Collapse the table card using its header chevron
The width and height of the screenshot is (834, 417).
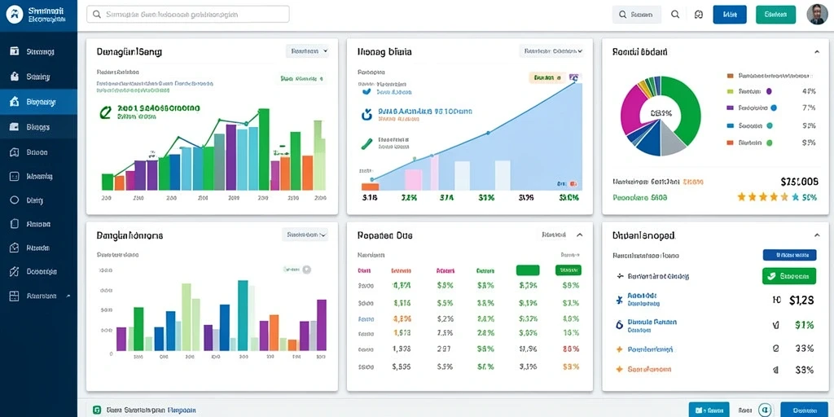click(580, 235)
